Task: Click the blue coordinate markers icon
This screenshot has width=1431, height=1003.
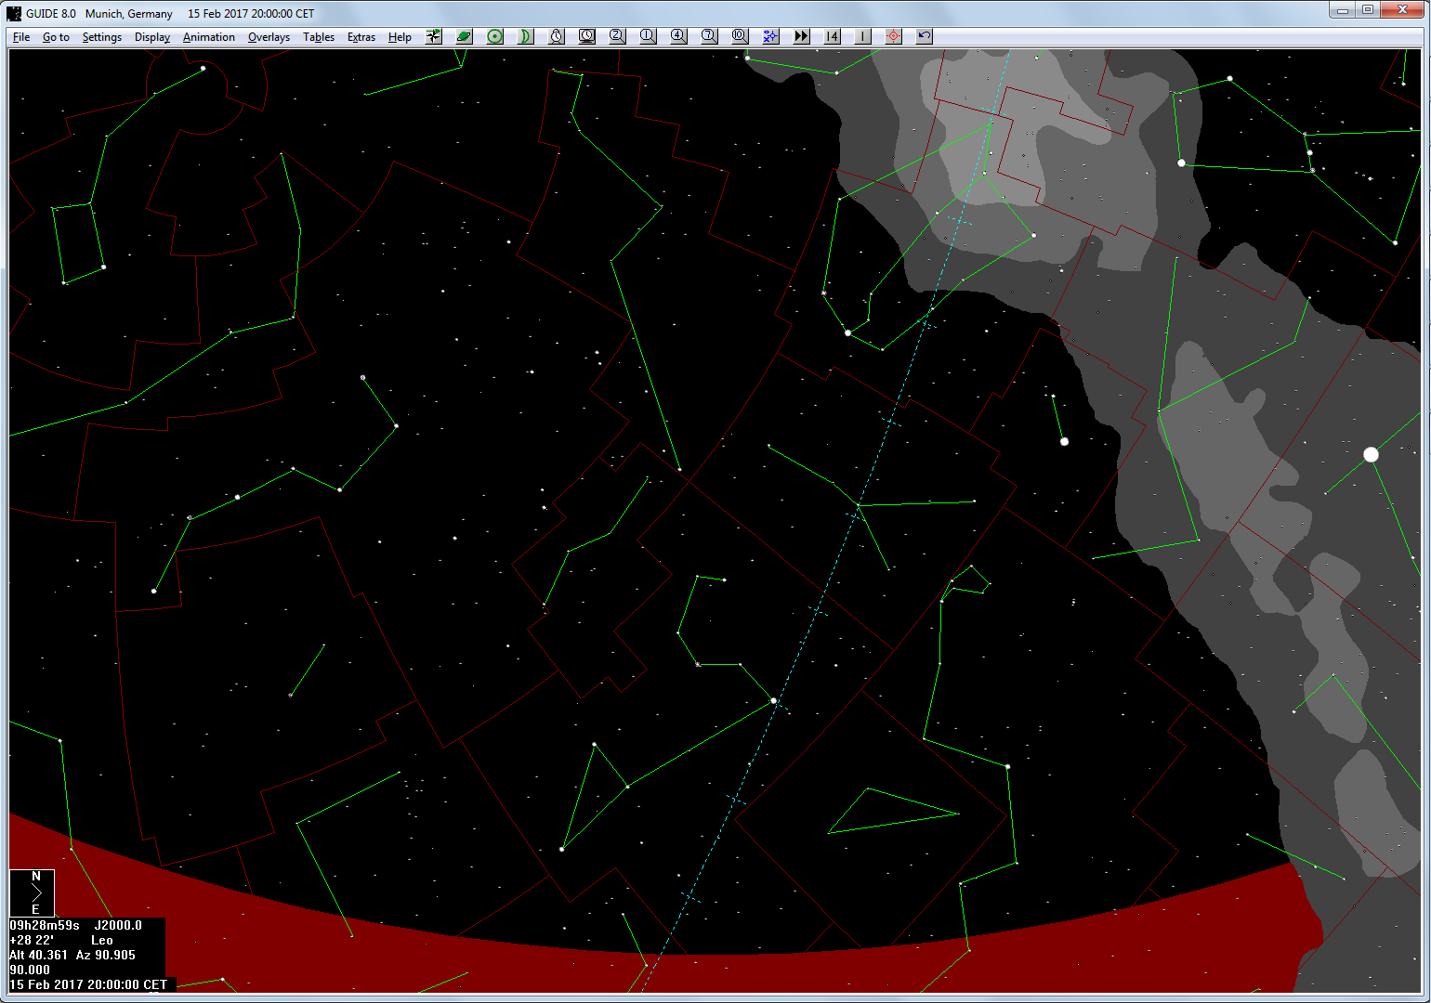Action: click(x=771, y=36)
